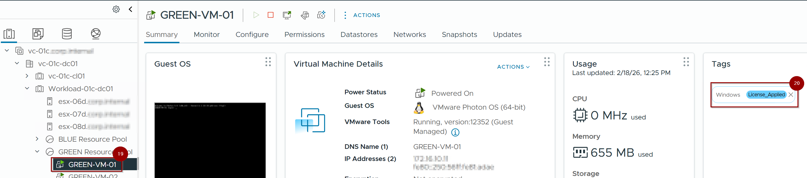Viewport: 807px width, 178px height.
Task: Collapse the Workload-01c-dc01 cluster node
Action: (27, 89)
